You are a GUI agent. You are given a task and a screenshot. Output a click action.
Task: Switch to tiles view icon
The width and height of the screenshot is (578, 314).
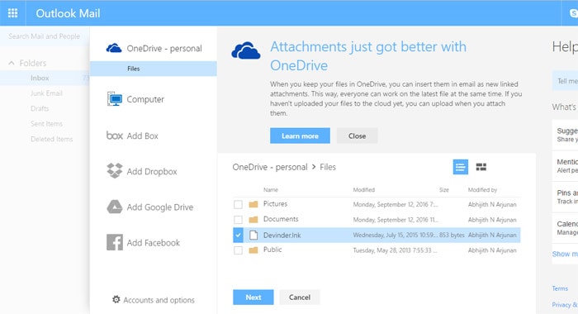[481, 167]
